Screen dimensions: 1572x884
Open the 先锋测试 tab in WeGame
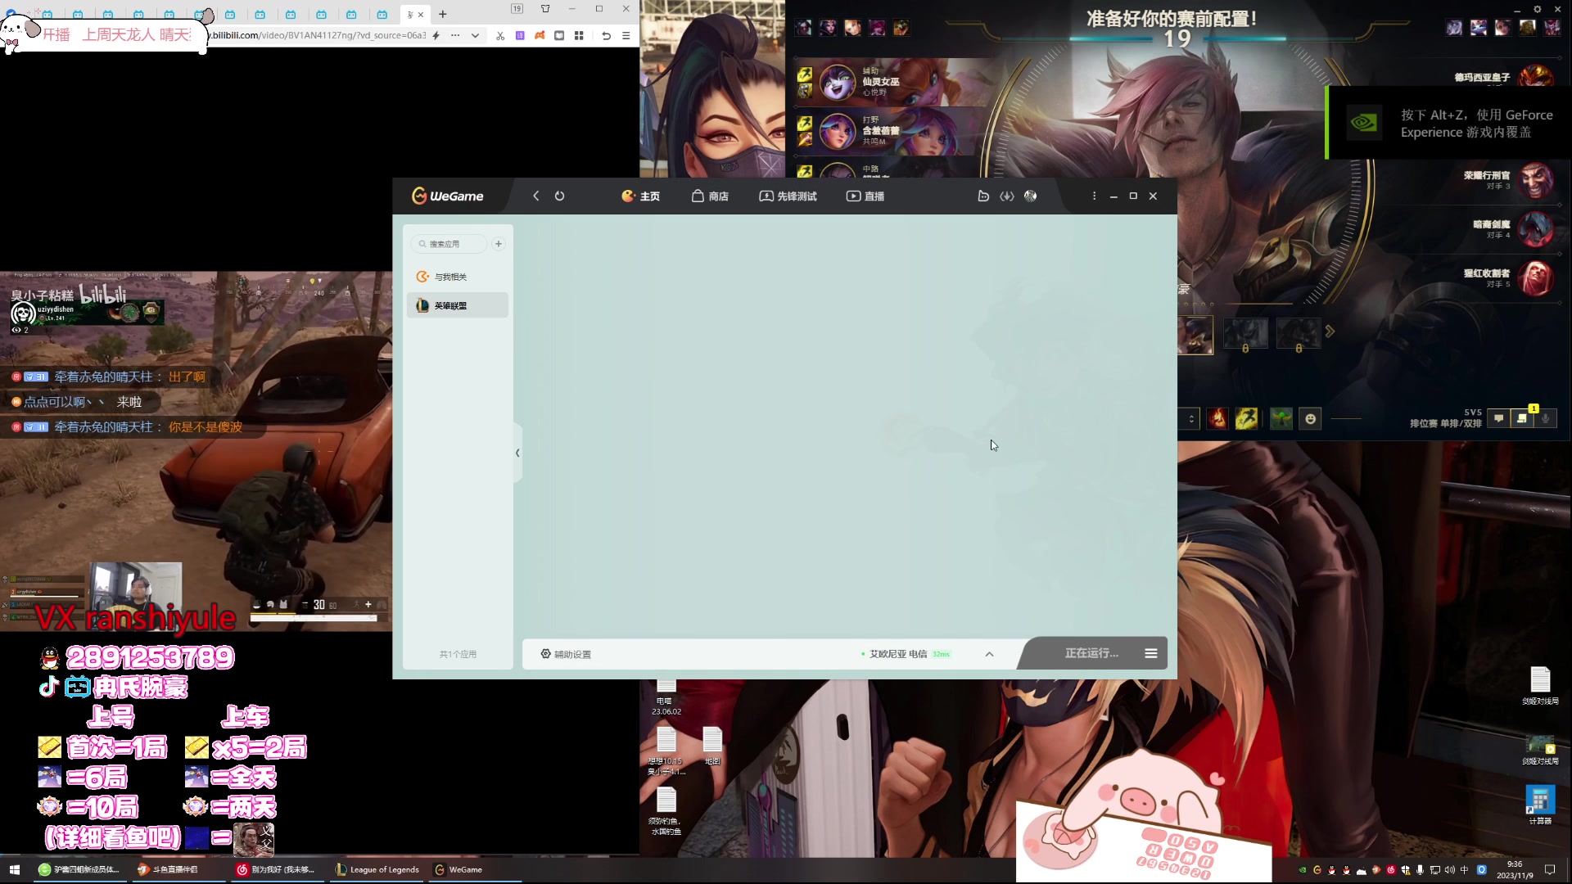[788, 196]
